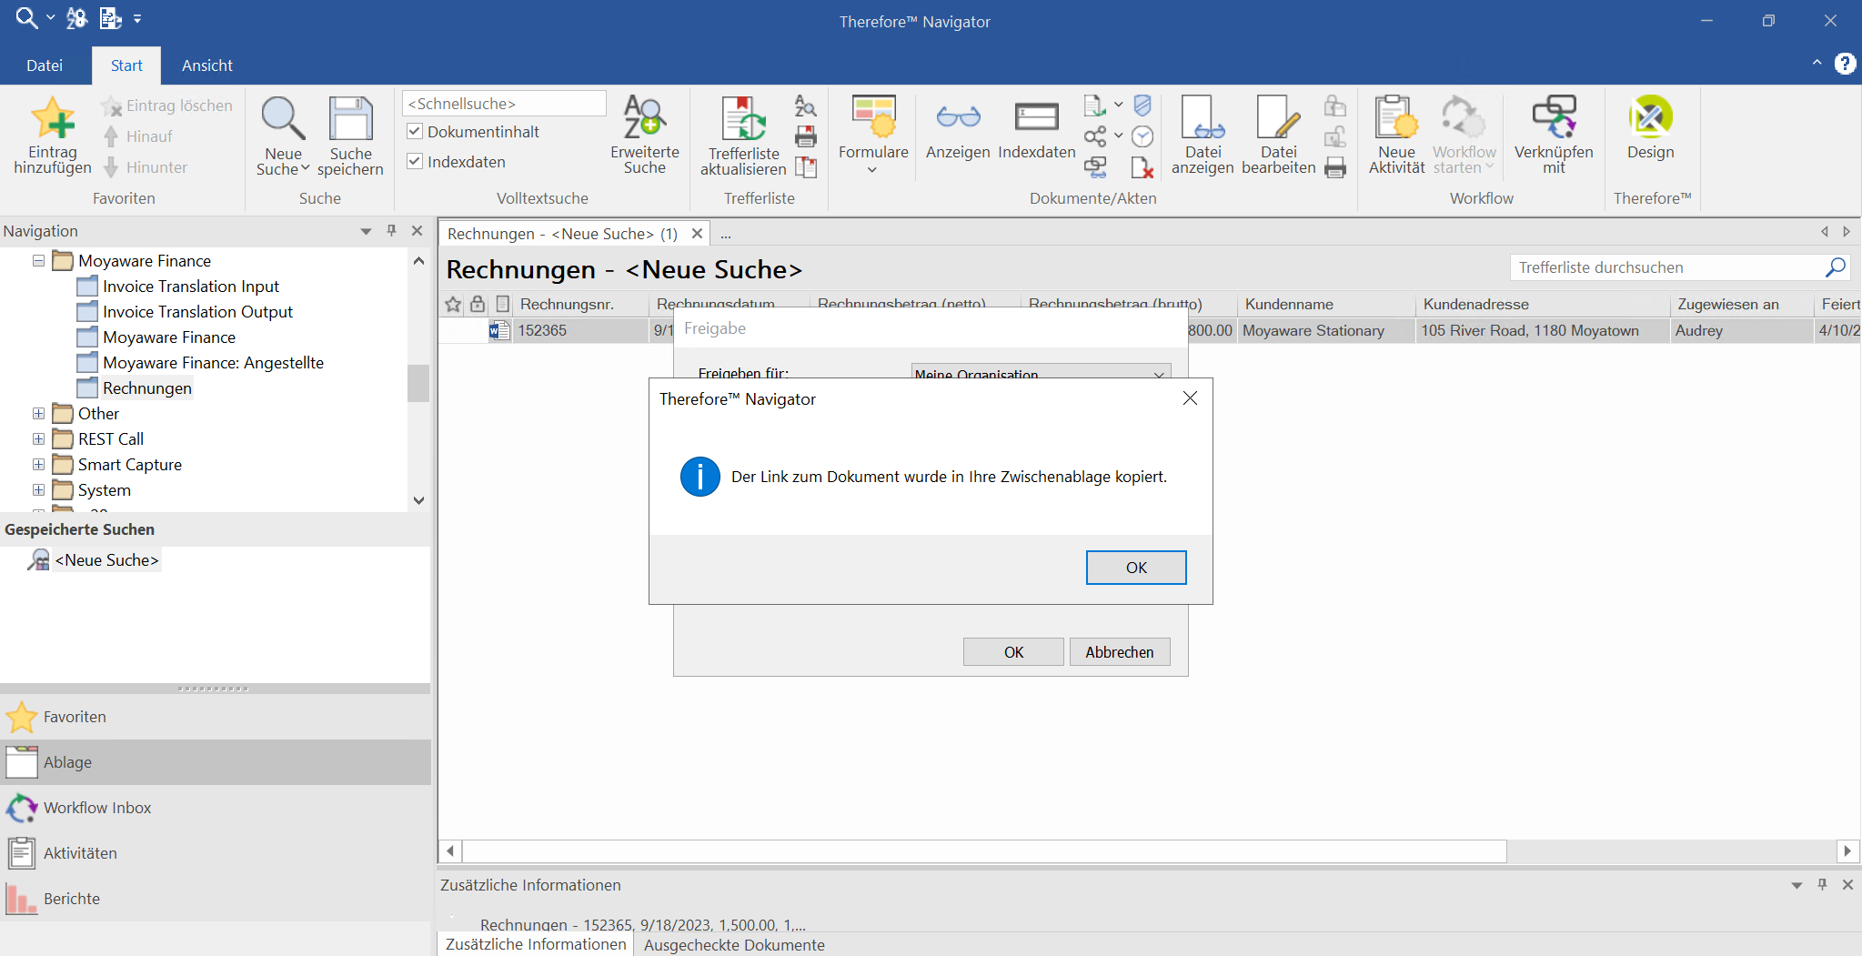Confirm the clipboard message with OK
The image size is (1862, 956).
[1136, 568]
